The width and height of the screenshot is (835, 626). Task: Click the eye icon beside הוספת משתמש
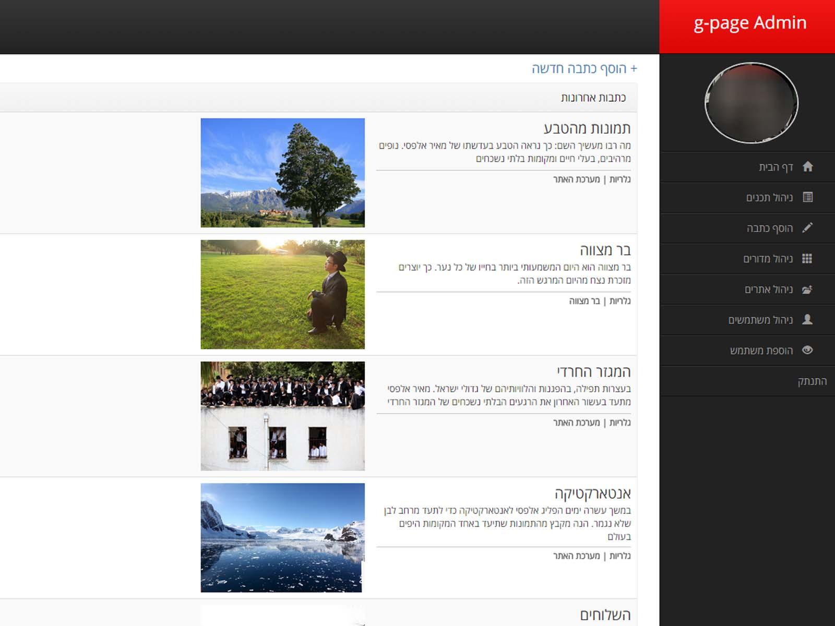point(807,350)
